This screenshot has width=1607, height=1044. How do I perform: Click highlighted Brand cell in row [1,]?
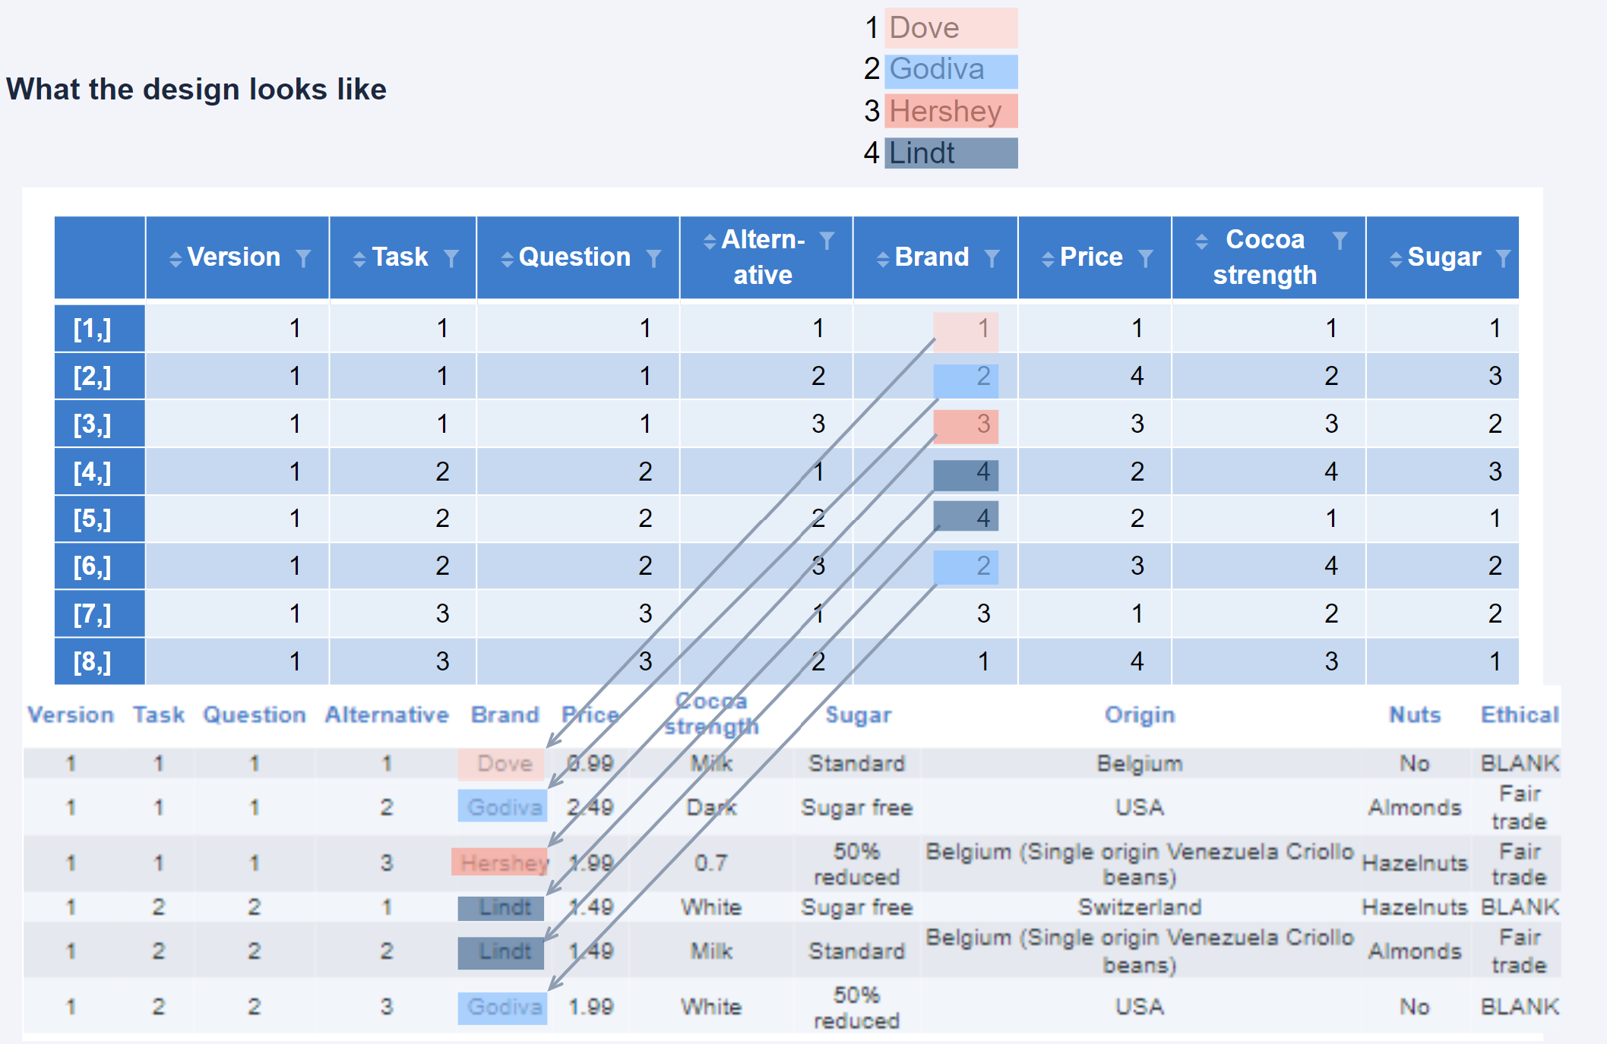[x=966, y=331]
